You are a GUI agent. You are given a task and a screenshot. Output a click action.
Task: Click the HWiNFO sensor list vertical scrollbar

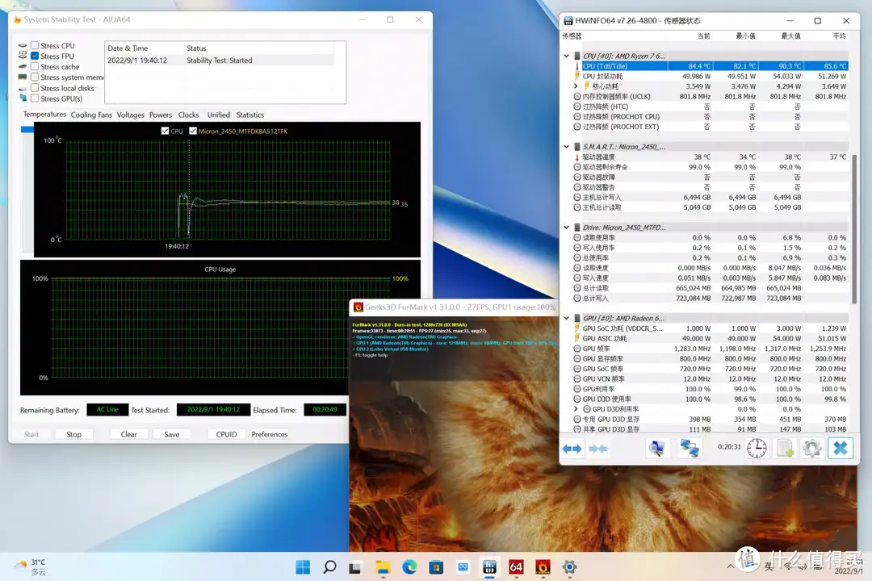click(x=854, y=228)
